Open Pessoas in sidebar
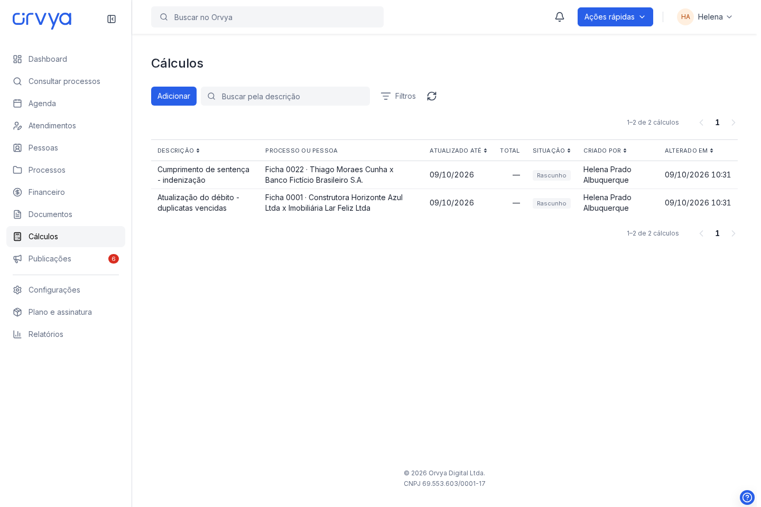The image size is (761, 507). [66, 148]
